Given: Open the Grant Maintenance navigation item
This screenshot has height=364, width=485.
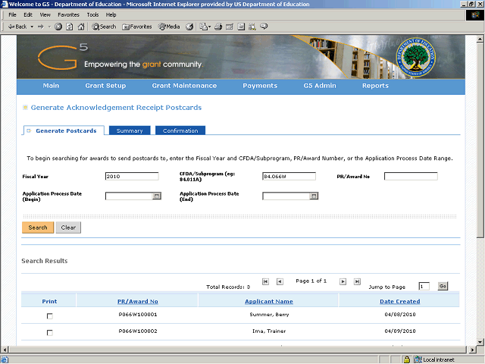Looking at the screenshot, I should tap(184, 86).
